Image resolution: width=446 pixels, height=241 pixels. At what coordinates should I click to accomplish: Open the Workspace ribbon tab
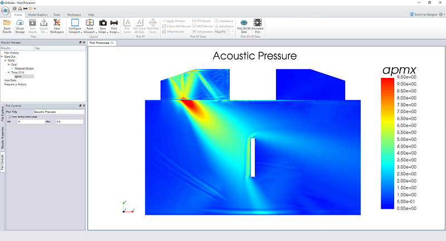click(x=74, y=14)
